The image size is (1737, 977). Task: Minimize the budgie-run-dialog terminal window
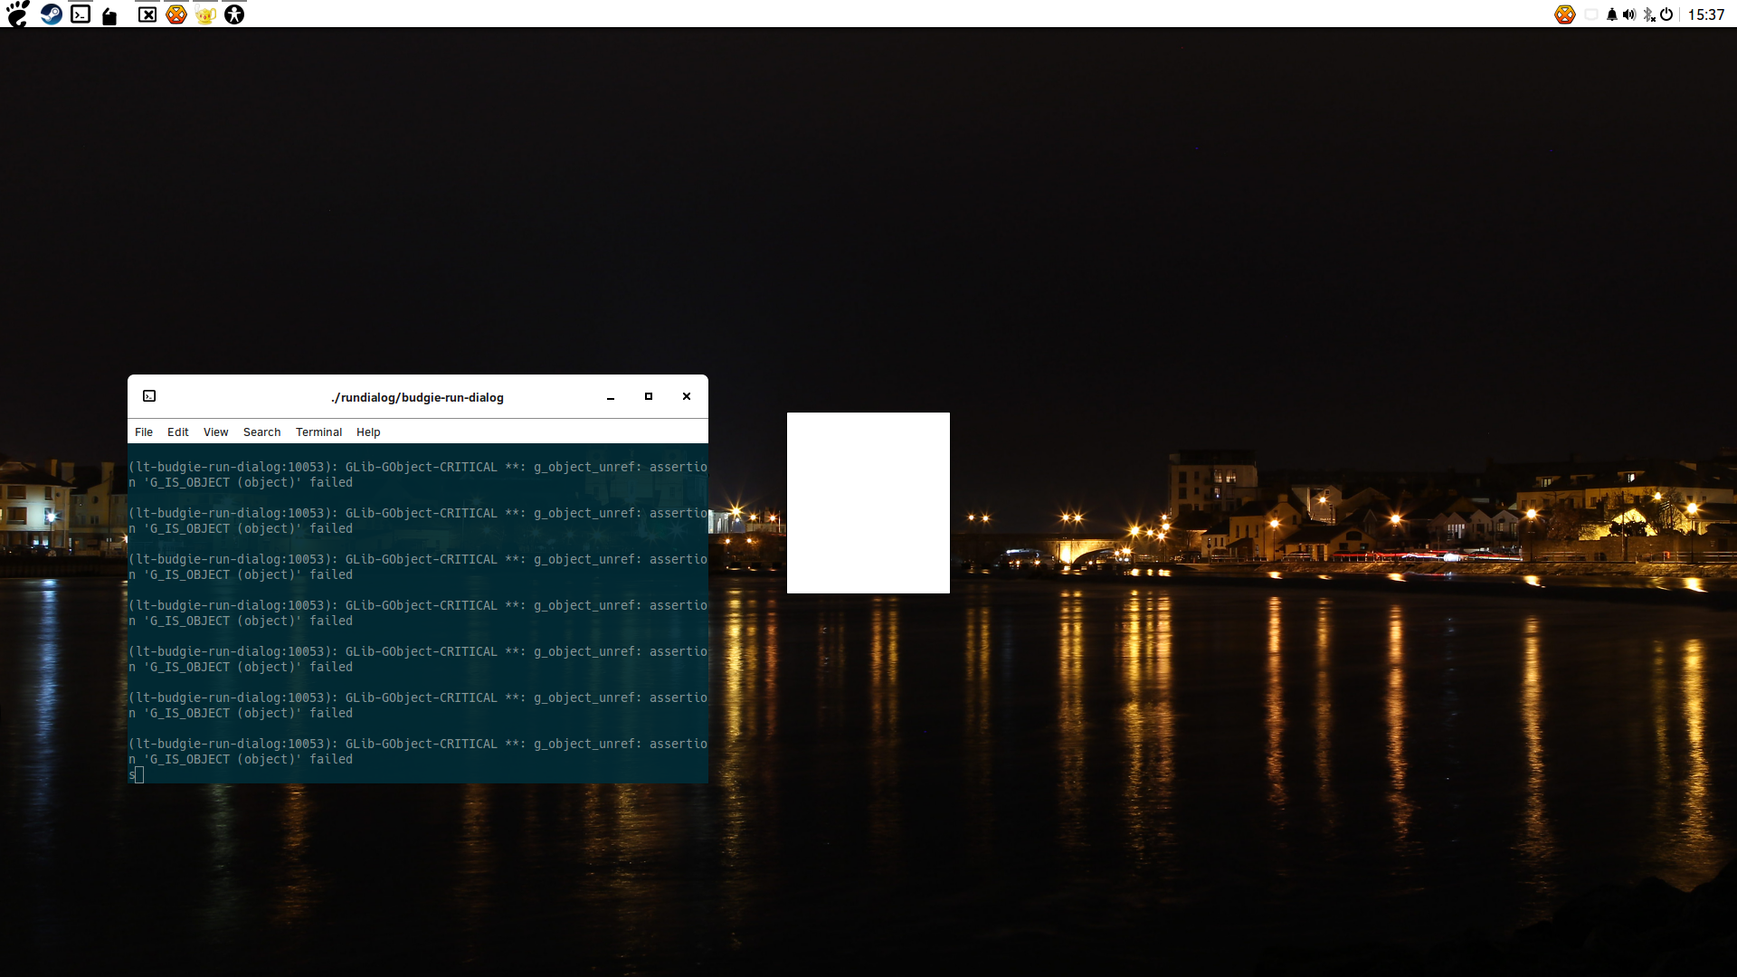[611, 397]
